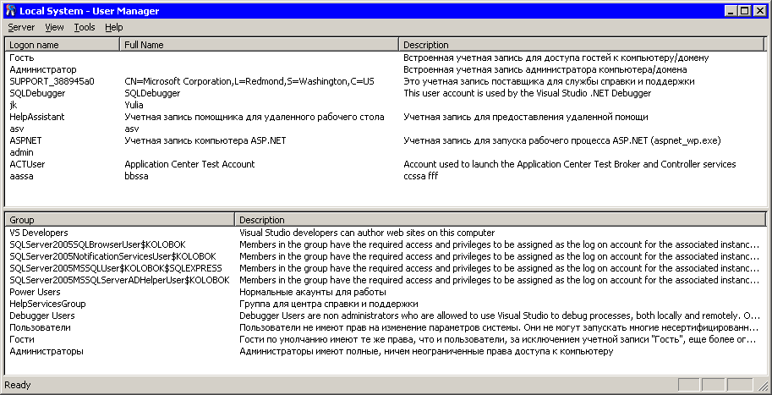The image size is (772, 395).
Task: Open the View menu
Action: point(54,27)
